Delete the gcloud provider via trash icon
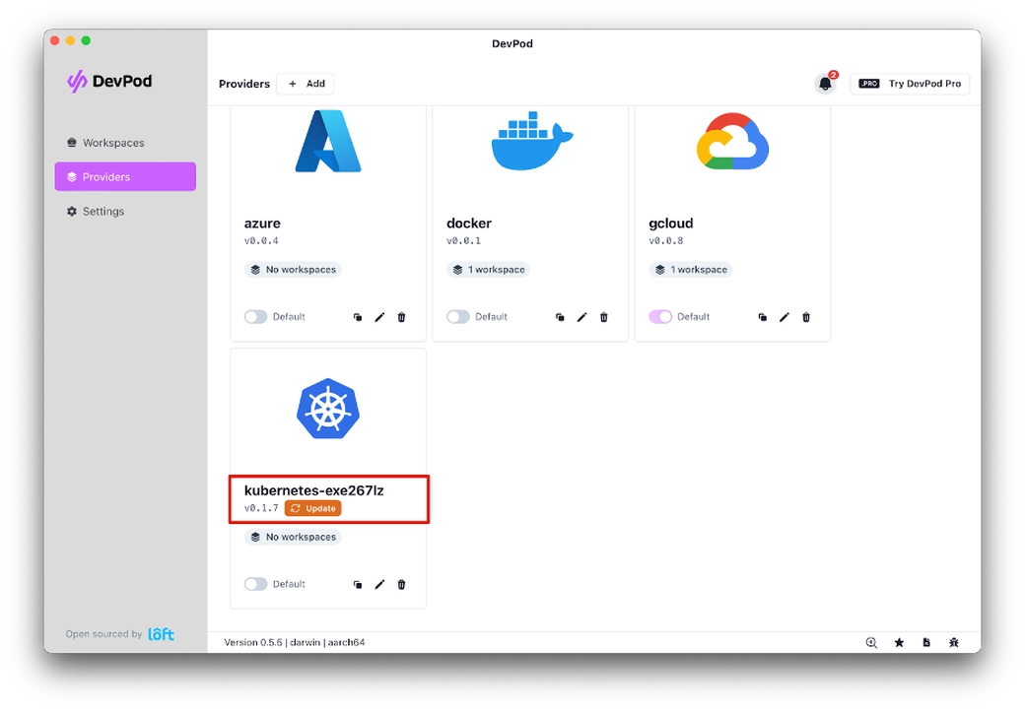 (806, 317)
